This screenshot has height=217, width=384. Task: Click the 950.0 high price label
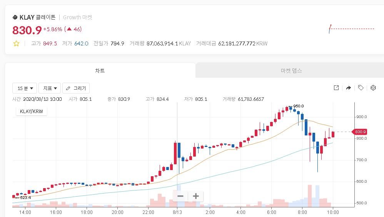(298, 106)
